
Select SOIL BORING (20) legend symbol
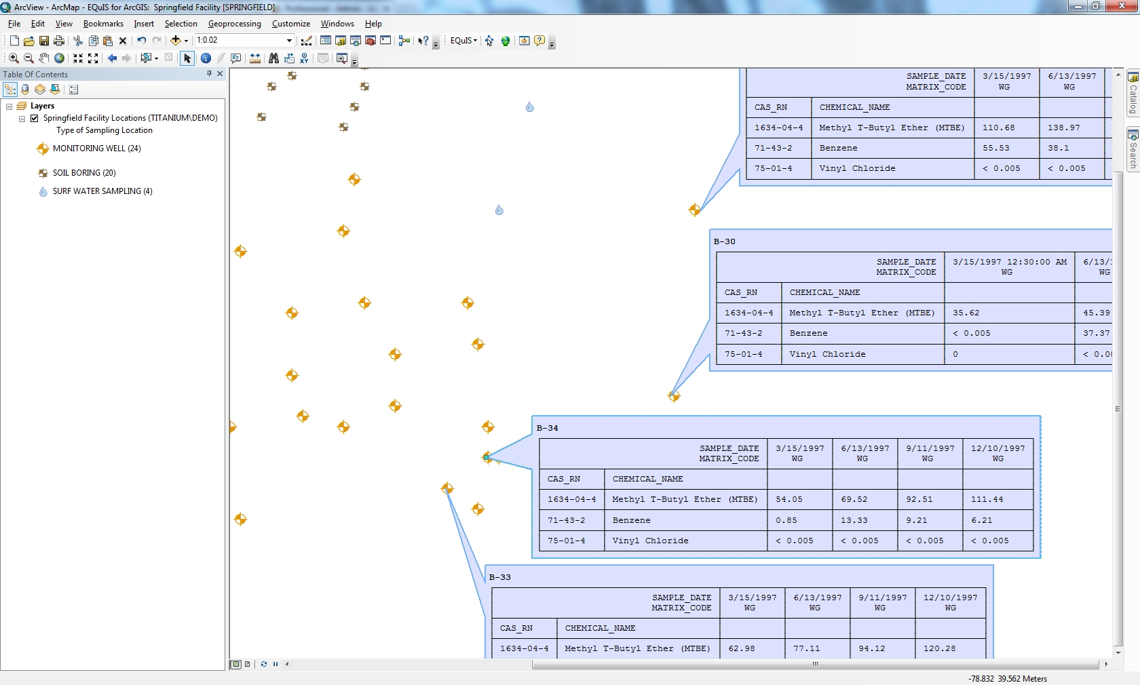click(43, 173)
